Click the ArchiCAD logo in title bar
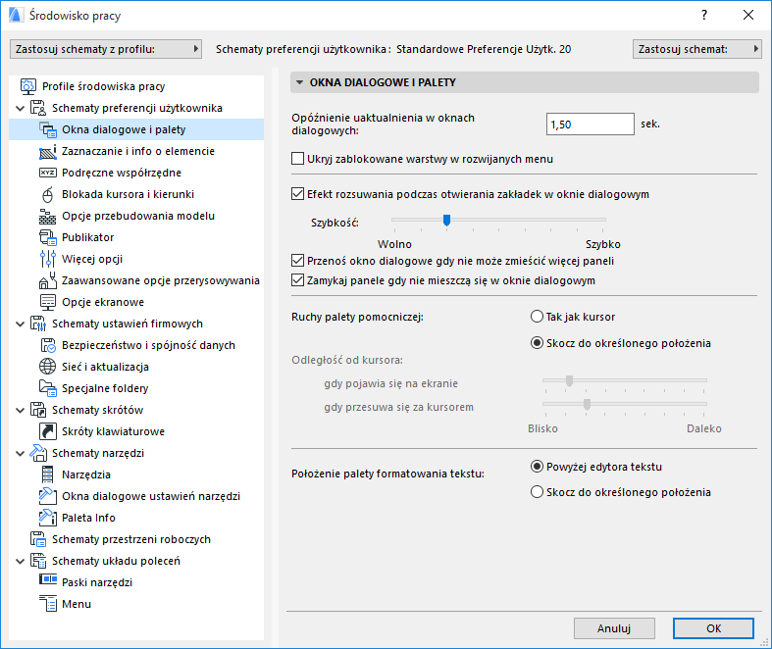 coord(16,16)
